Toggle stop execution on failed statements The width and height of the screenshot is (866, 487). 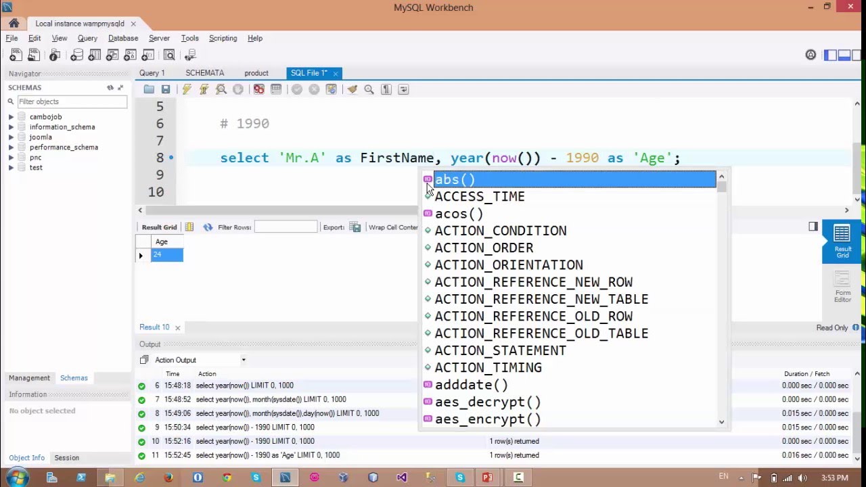pyautogui.click(x=258, y=89)
